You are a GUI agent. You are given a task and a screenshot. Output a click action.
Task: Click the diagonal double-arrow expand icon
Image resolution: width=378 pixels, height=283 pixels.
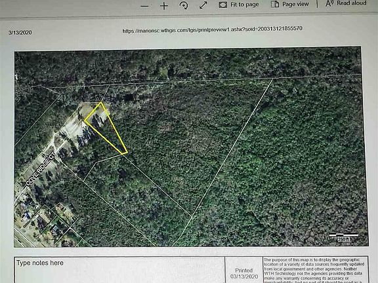203,5
